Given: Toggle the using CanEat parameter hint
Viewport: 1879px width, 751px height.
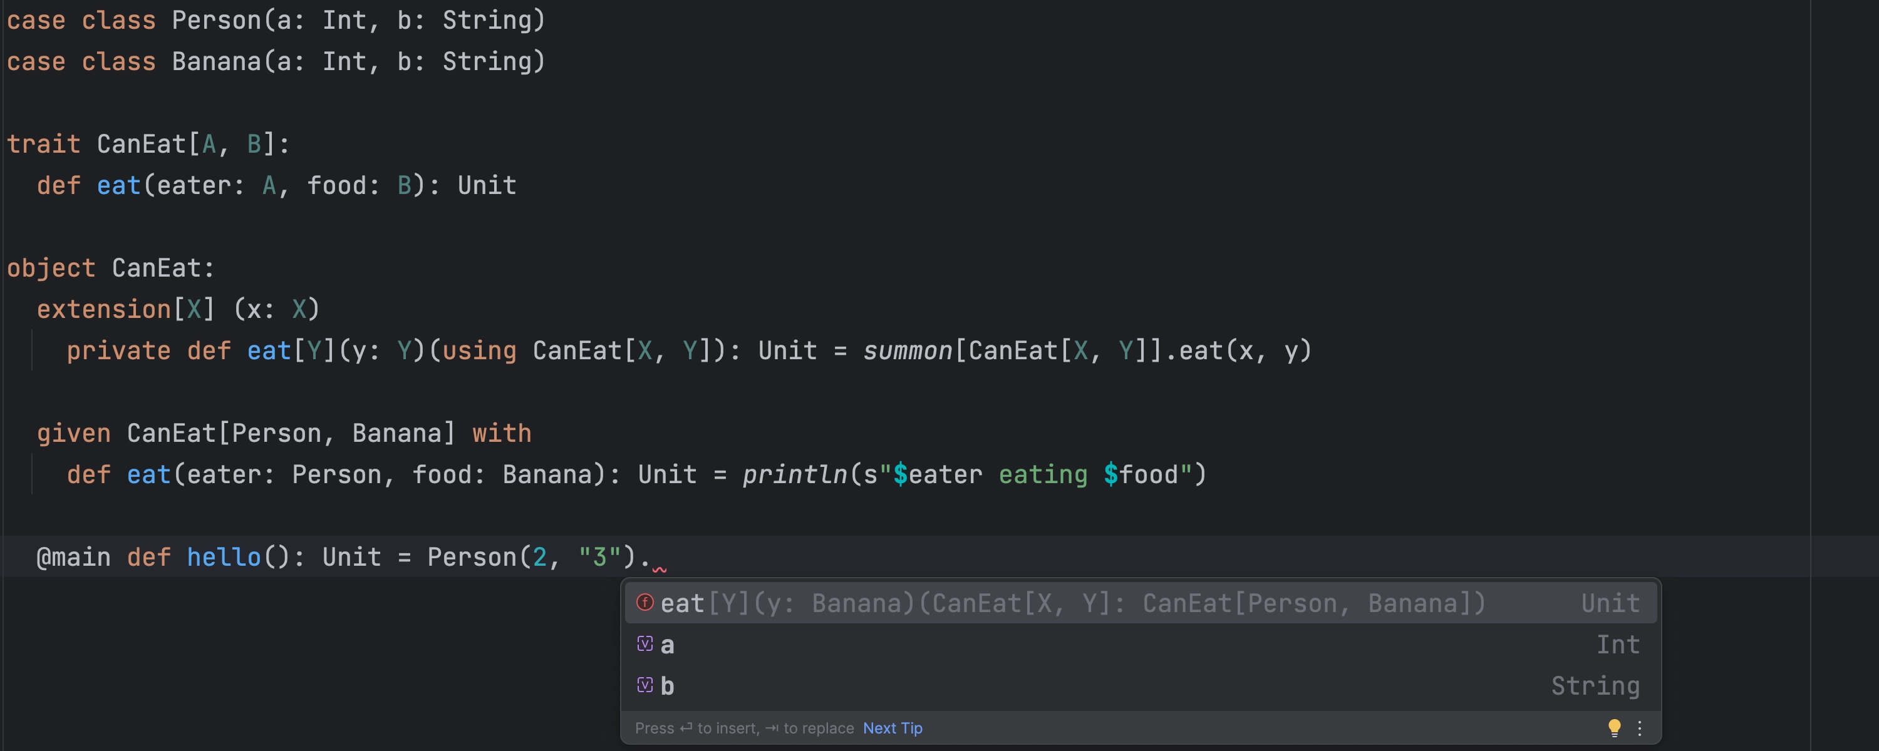Looking at the screenshot, I should click(1139, 603).
